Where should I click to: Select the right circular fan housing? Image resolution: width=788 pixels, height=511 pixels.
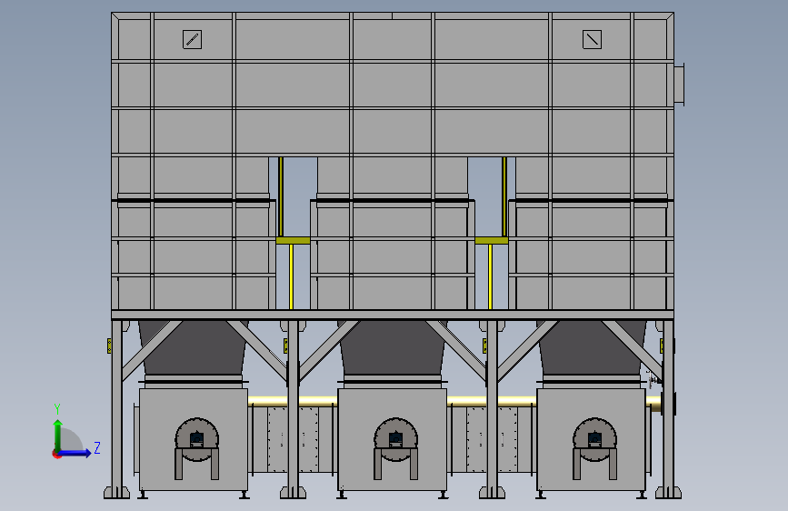click(x=594, y=439)
